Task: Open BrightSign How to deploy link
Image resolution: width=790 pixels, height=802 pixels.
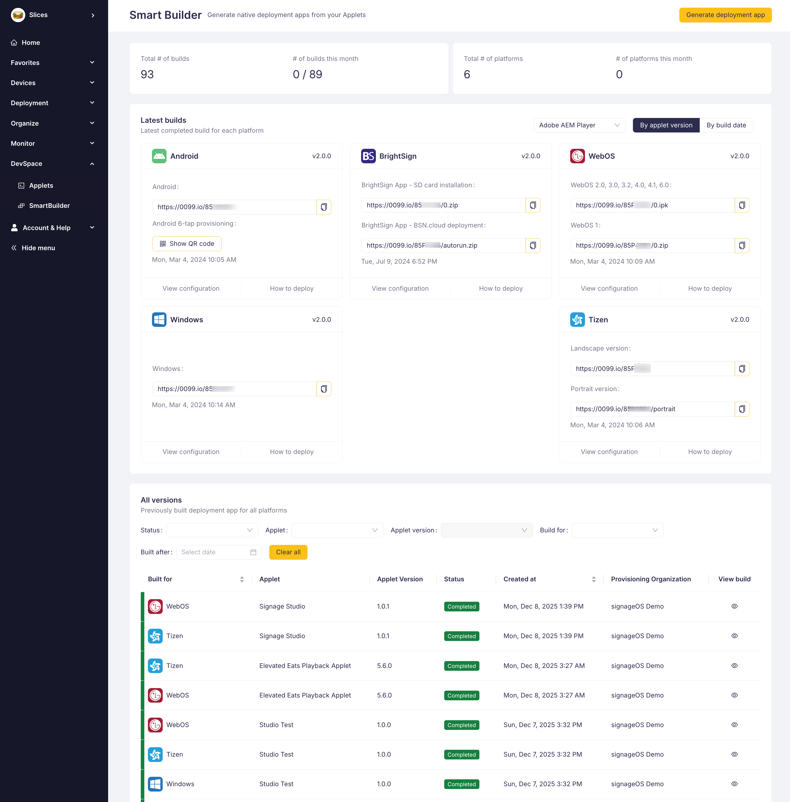Action: point(500,288)
